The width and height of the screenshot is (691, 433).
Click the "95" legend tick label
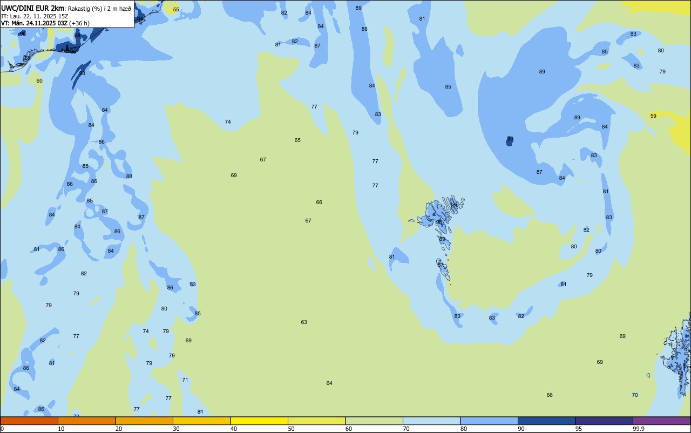[x=579, y=429]
